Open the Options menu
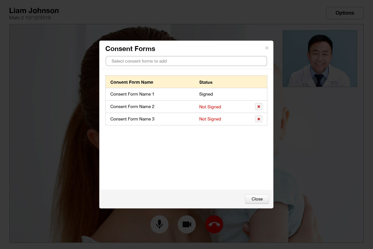This screenshot has height=249, width=373. point(345,13)
